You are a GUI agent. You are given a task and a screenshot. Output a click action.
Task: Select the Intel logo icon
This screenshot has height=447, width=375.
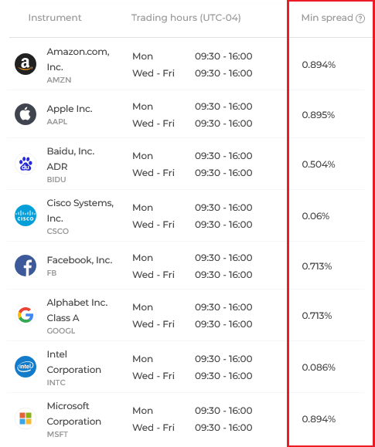(x=26, y=367)
